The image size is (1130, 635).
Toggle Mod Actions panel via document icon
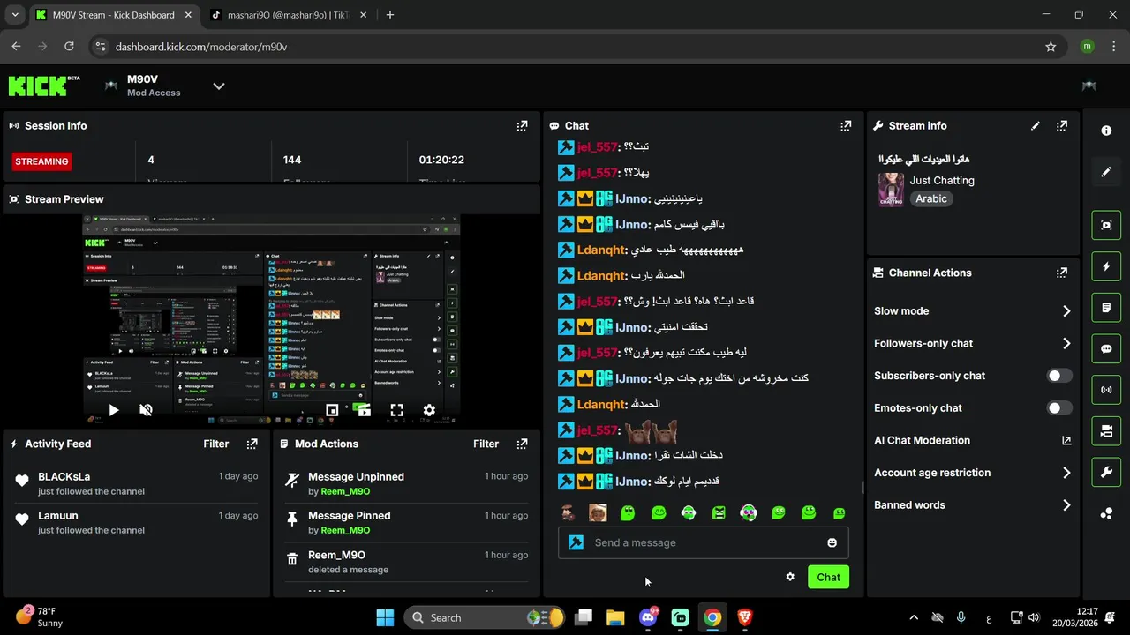[x=1106, y=308]
